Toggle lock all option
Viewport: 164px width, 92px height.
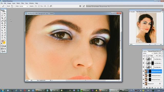click(x=152, y=56)
